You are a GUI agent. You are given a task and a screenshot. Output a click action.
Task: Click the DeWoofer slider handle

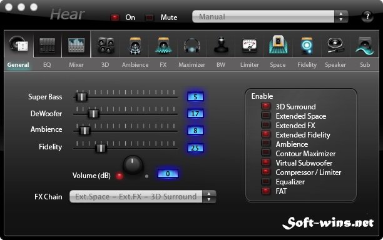point(93,114)
